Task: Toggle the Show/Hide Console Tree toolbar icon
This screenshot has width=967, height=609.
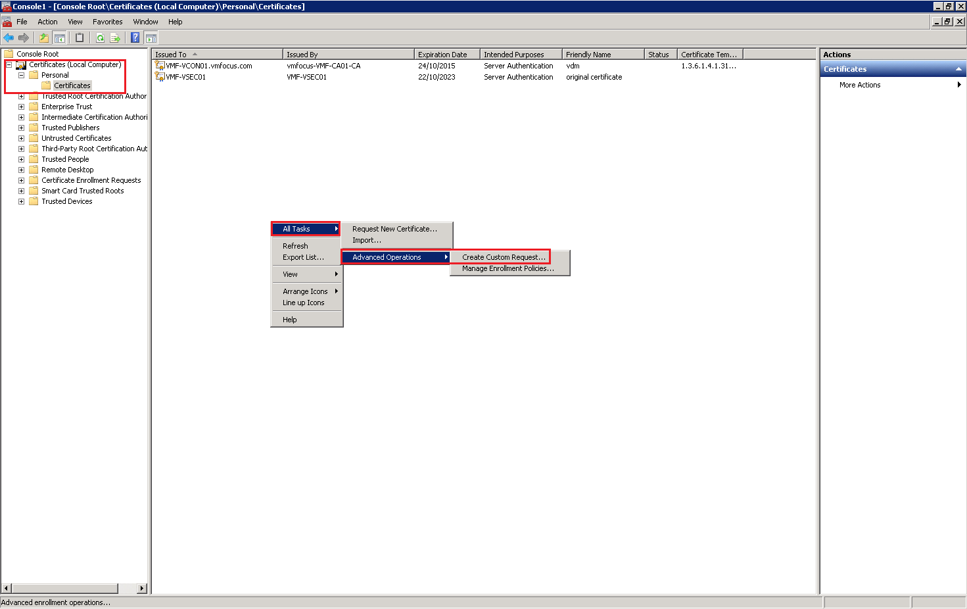Action: click(59, 38)
